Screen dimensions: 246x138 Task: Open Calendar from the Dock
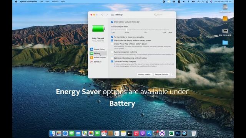coord(104,133)
